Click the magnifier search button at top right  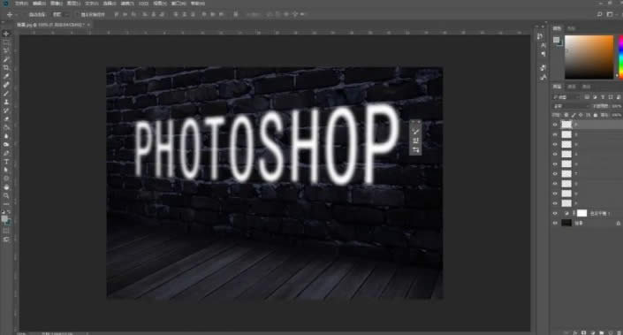599,14
